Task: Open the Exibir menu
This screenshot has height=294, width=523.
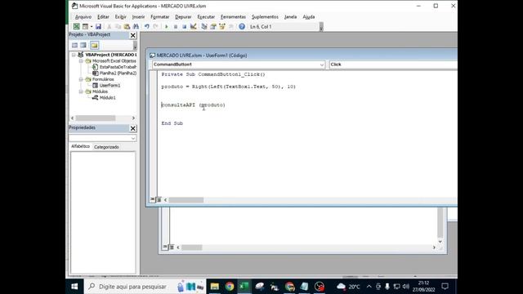Action: click(120, 16)
